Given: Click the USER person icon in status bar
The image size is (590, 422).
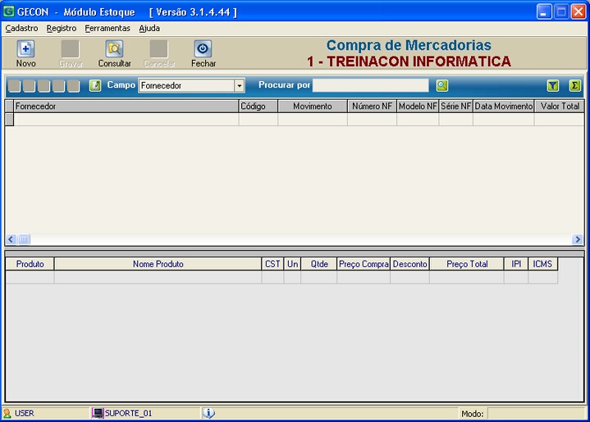Looking at the screenshot, I should coord(7,413).
